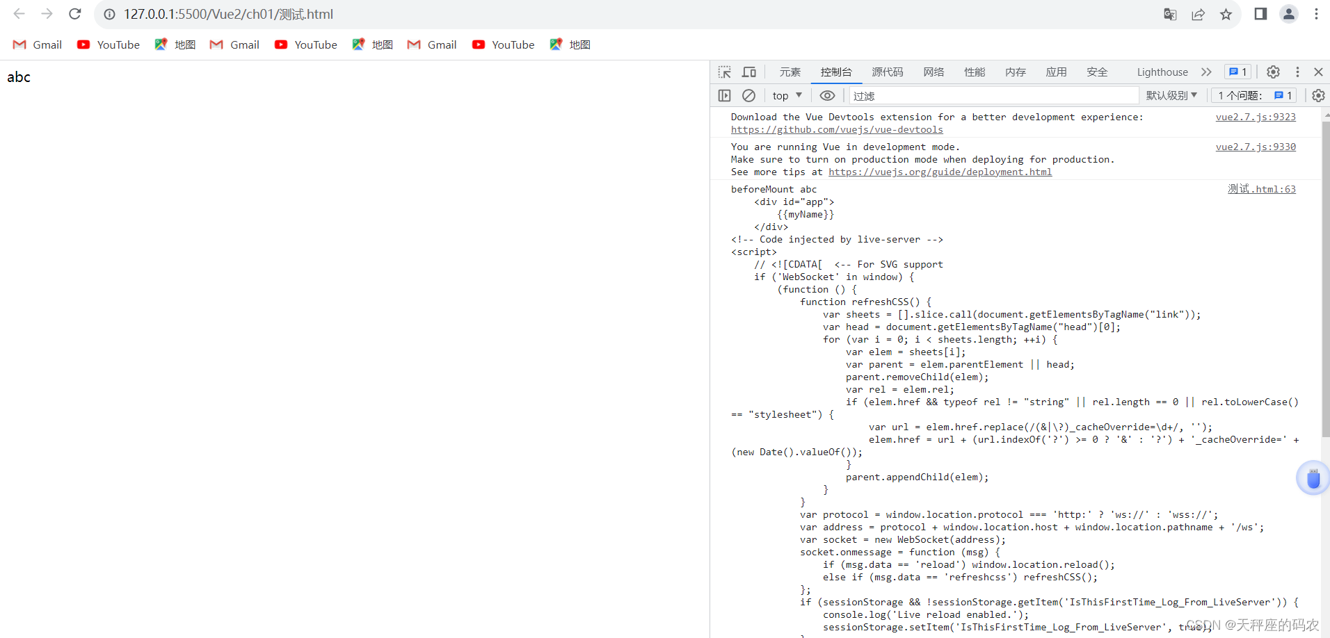Switch to Lighthouse tab

coord(1162,72)
